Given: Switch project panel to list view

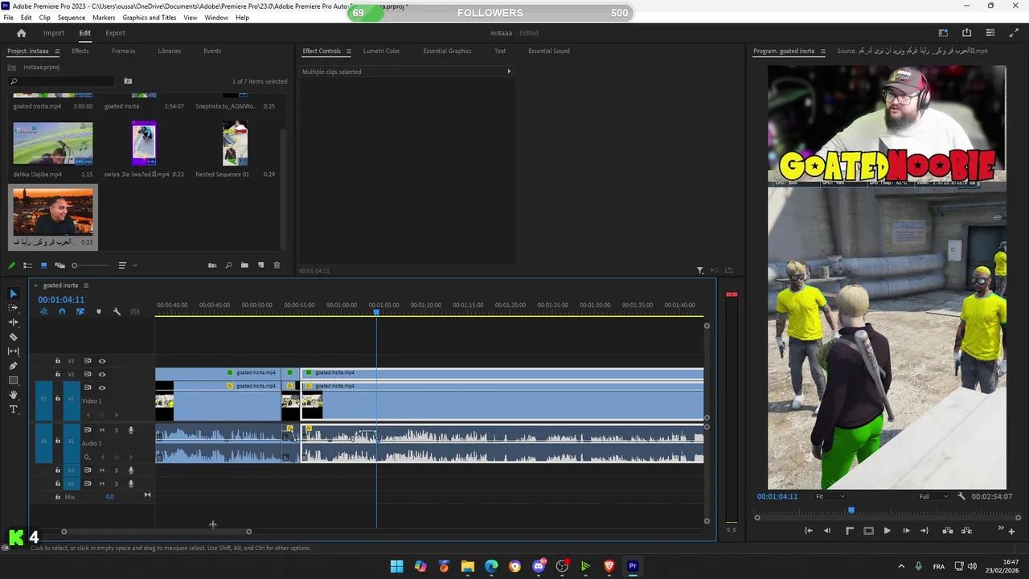Looking at the screenshot, I should click(x=27, y=265).
